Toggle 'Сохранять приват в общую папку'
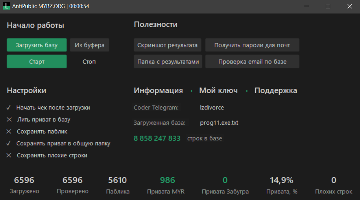 point(9,143)
